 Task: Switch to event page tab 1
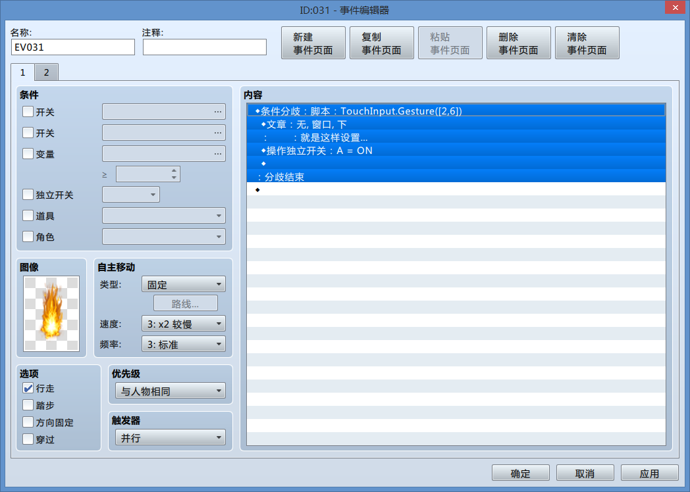23,72
